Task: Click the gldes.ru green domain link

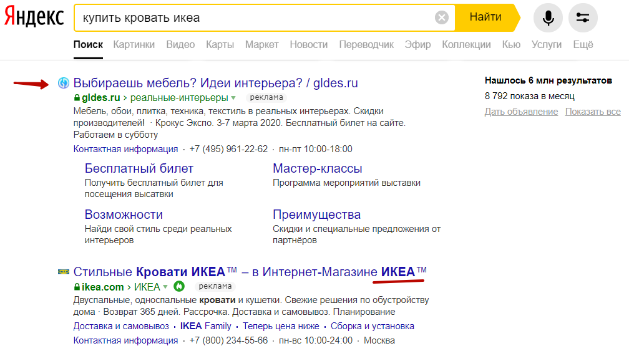Action: 100,97
